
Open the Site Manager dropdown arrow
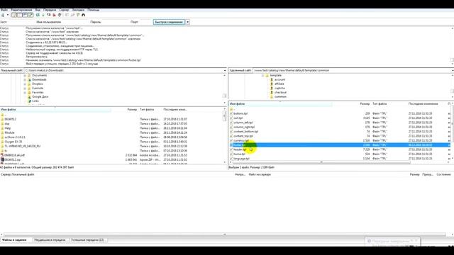[8, 15]
